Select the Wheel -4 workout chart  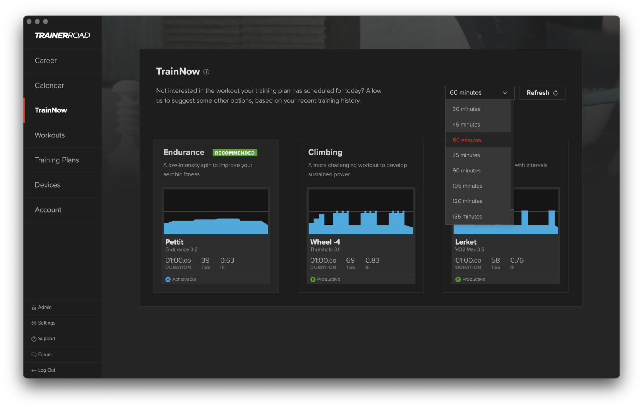360,212
